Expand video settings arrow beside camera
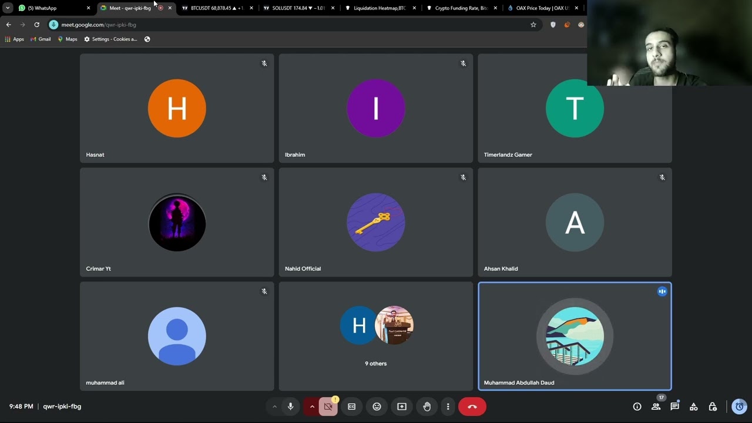752x423 pixels. (312, 407)
